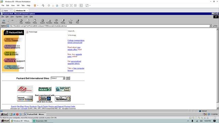This screenshot has width=219, height=123.
Task: Click the Refresh toolbar icon
Action: (x=28, y=21)
